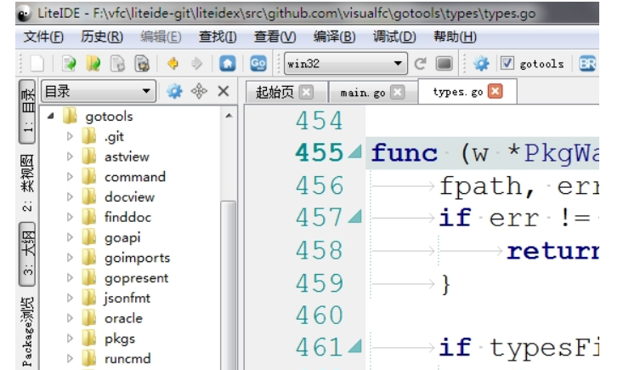
Task: Open the 文件(F) menu
Action: (43, 37)
